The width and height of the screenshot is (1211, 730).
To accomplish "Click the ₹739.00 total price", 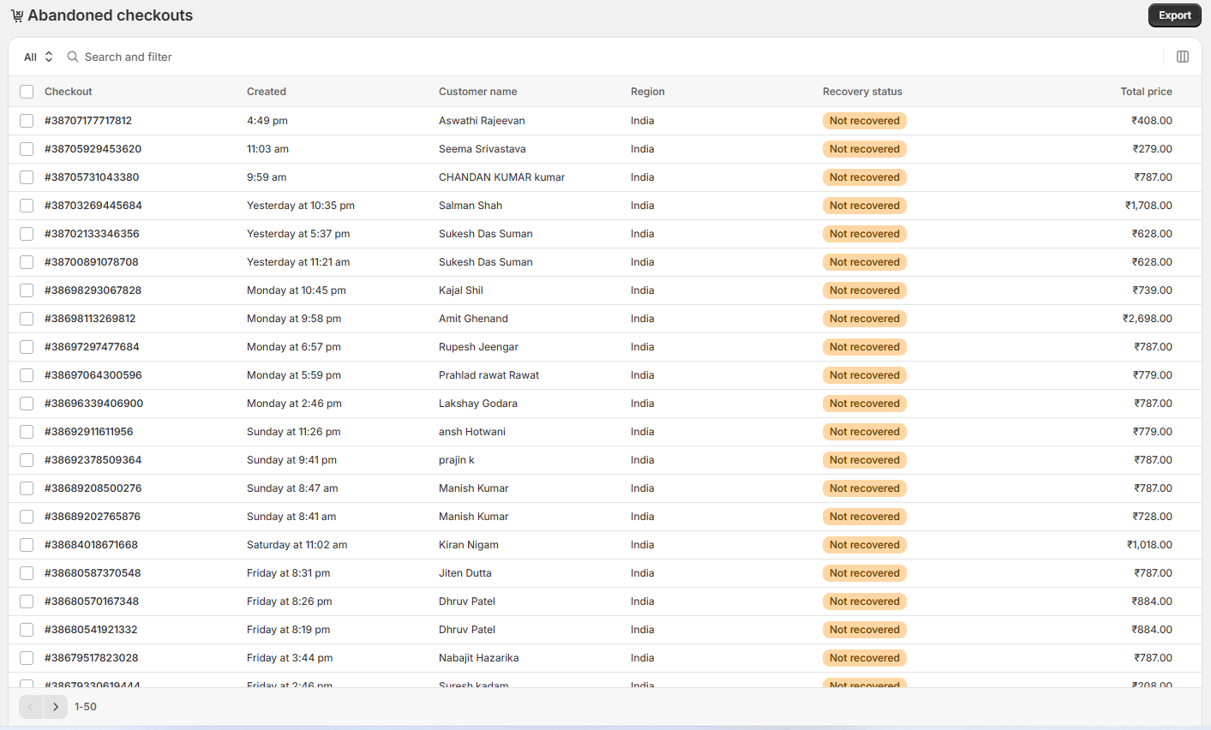I will [1153, 290].
